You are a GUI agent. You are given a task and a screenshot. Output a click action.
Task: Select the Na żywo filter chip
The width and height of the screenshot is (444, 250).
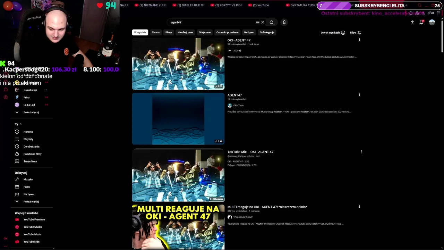coord(249,32)
